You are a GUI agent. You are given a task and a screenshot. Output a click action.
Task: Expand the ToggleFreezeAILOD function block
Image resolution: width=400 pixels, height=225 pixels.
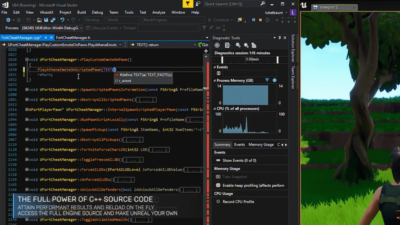pos(27,159)
